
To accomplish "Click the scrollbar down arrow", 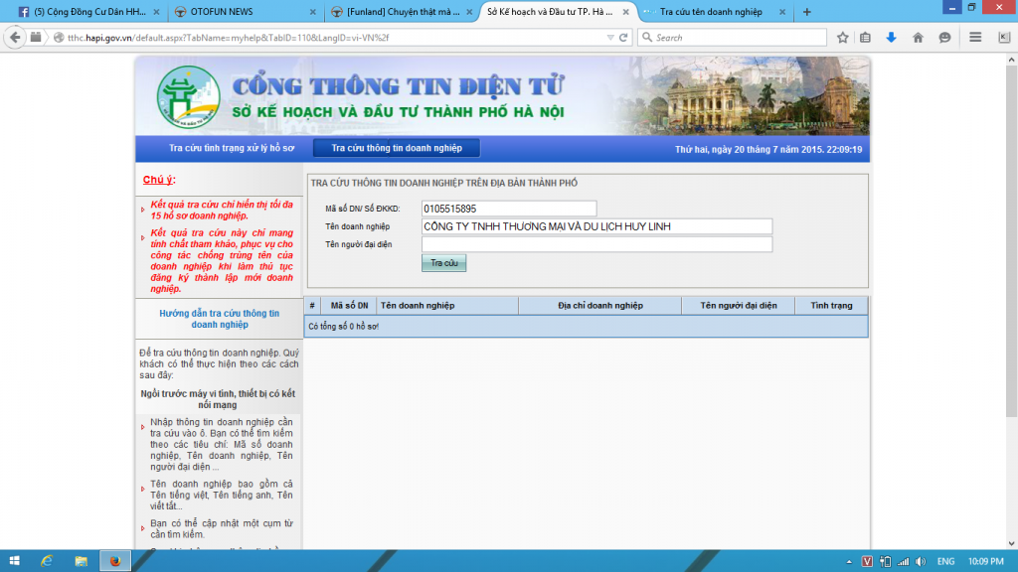I will tap(1011, 543).
